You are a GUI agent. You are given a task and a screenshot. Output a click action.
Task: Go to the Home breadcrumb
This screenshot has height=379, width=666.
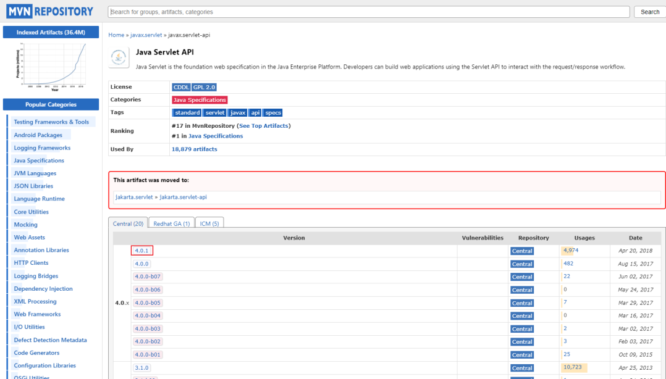pyautogui.click(x=116, y=35)
